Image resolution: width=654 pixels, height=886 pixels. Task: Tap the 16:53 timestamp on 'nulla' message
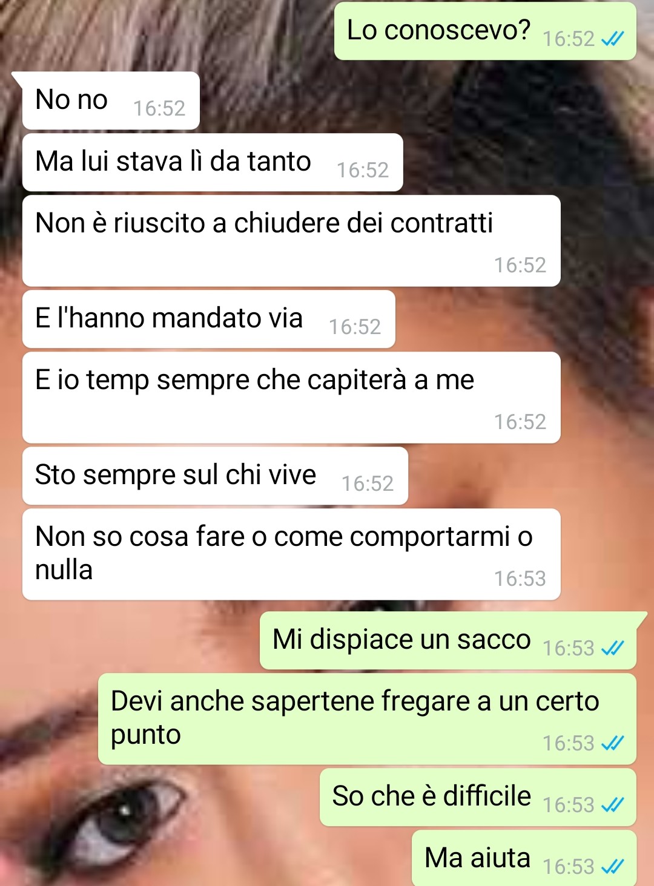(x=520, y=579)
